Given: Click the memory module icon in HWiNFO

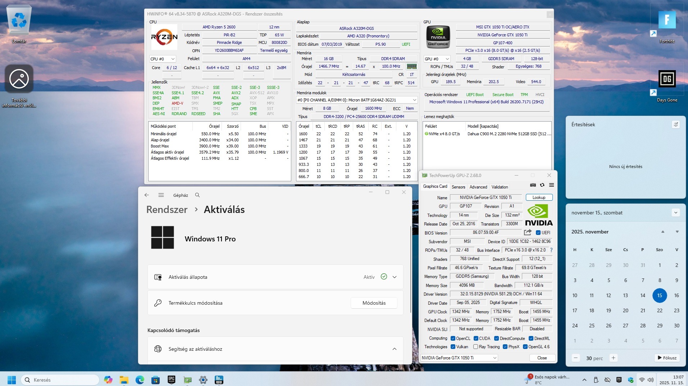Looking at the screenshot, I should pyautogui.click(x=411, y=66).
